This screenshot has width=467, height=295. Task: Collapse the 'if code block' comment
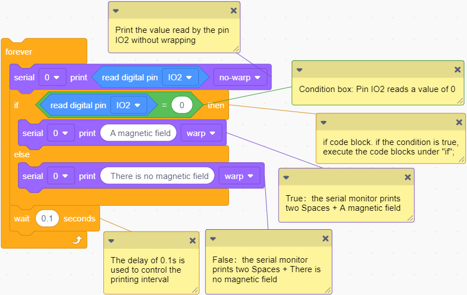click(323, 123)
